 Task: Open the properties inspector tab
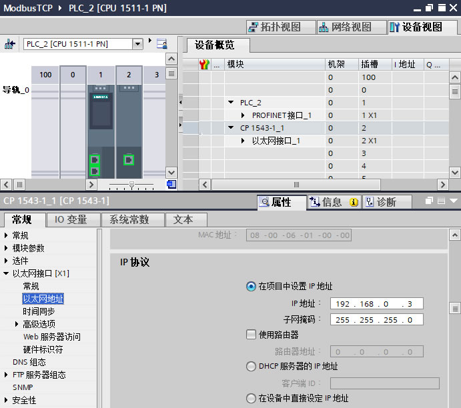(x=282, y=202)
